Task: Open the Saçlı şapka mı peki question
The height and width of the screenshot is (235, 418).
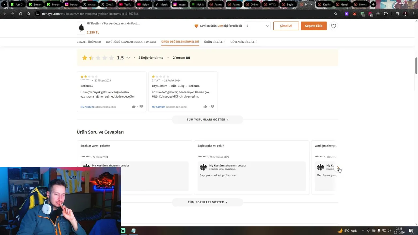Action: pyautogui.click(x=211, y=146)
